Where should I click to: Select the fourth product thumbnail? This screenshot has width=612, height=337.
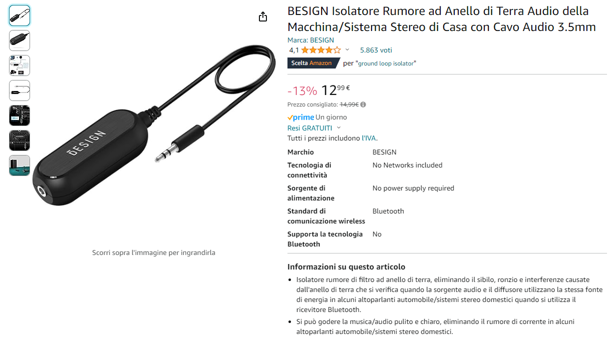(20, 90)
